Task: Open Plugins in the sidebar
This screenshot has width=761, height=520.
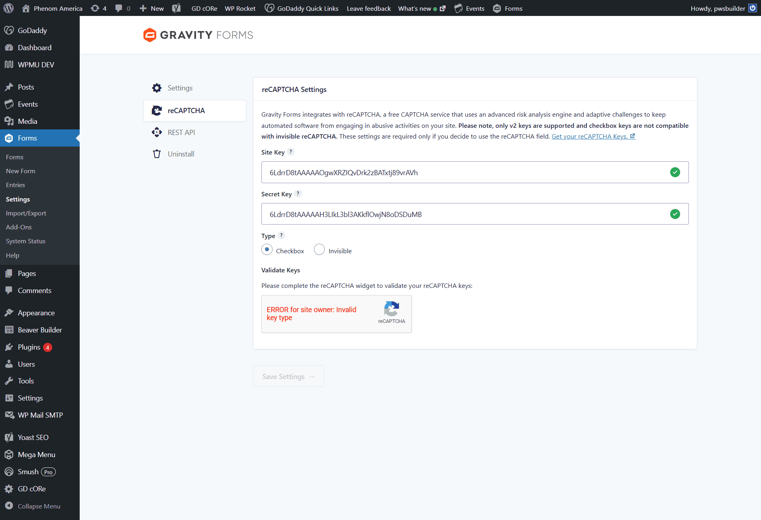Action: click(40, 347)
